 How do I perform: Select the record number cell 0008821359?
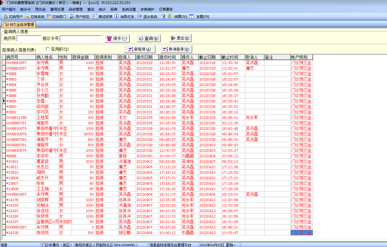click(21, 118)
